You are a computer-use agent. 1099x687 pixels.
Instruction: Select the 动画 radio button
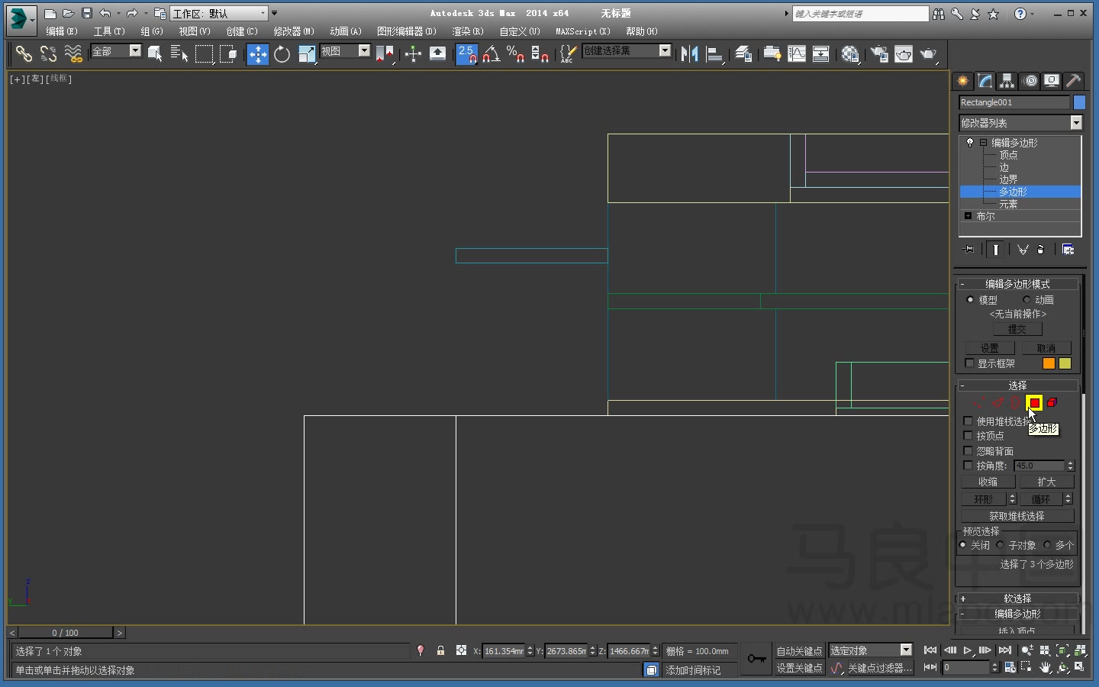1026,300
